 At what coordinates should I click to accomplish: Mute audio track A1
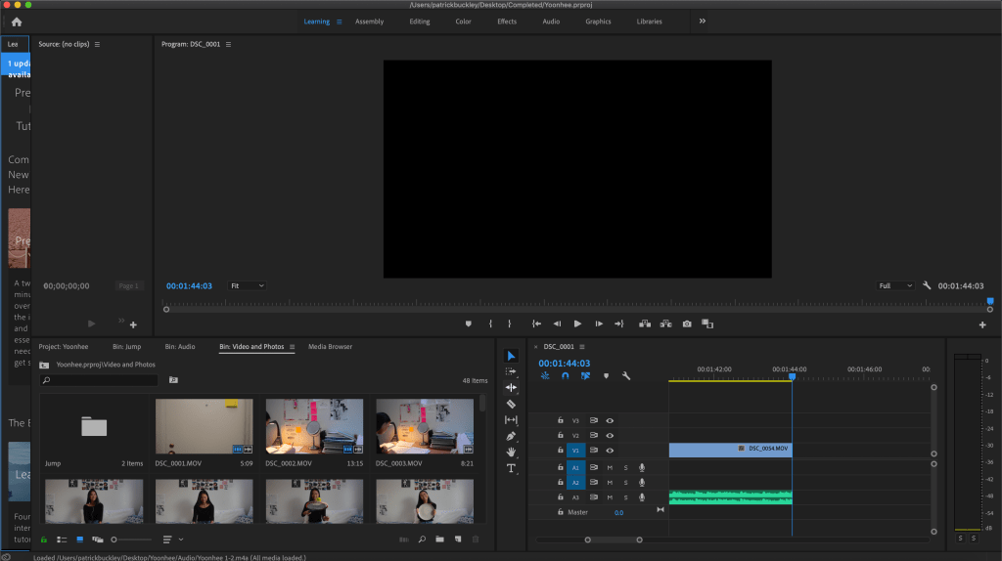pyautogui.click(x=610, y=467)
